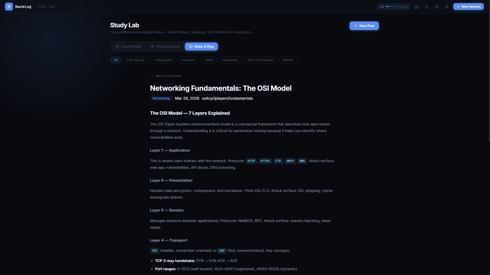The width and height of the screenshot is (490, 275).
Task: Open the home page icon
Action: coord(416,7)
